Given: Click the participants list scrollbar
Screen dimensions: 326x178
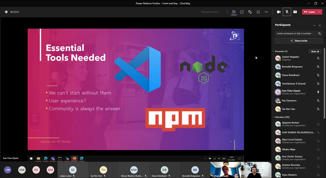Looking at the screenshot, I should click(x=324, y=83).
